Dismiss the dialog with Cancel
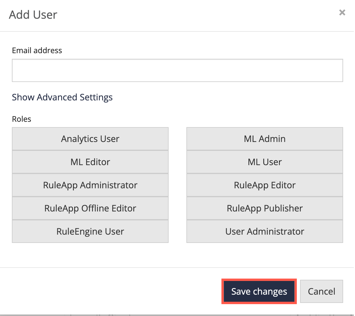The image size is (355, 316). (x=321, y=291)
